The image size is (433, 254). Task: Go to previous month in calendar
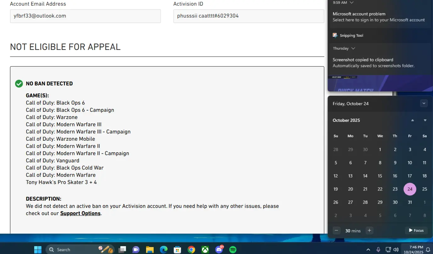[413, 120]
